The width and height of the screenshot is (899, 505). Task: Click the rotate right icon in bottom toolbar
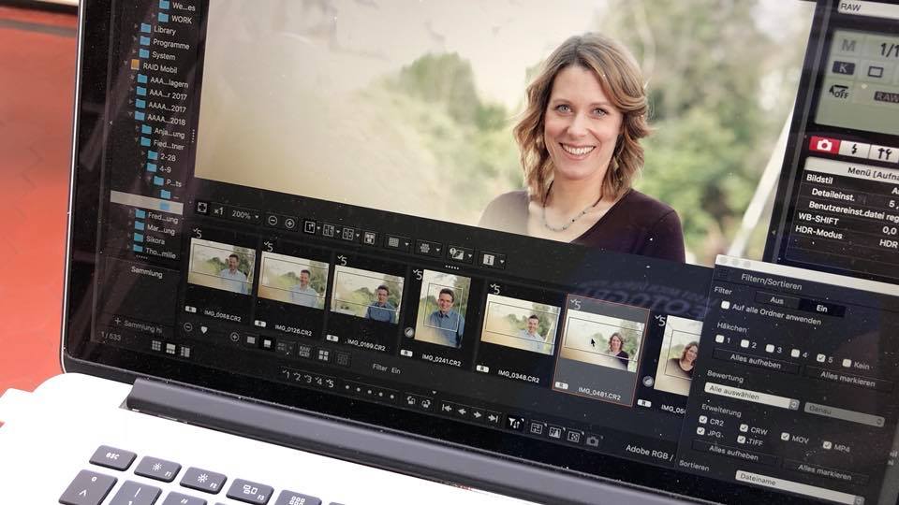click(x=426, y=404)
